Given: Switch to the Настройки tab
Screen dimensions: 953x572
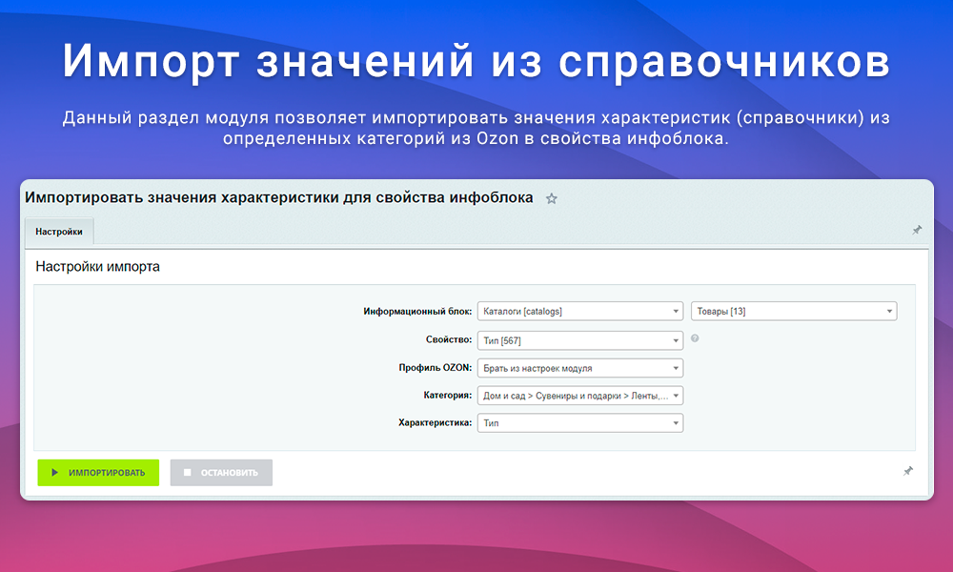Looking at the screenshot, I should (59, 231).
